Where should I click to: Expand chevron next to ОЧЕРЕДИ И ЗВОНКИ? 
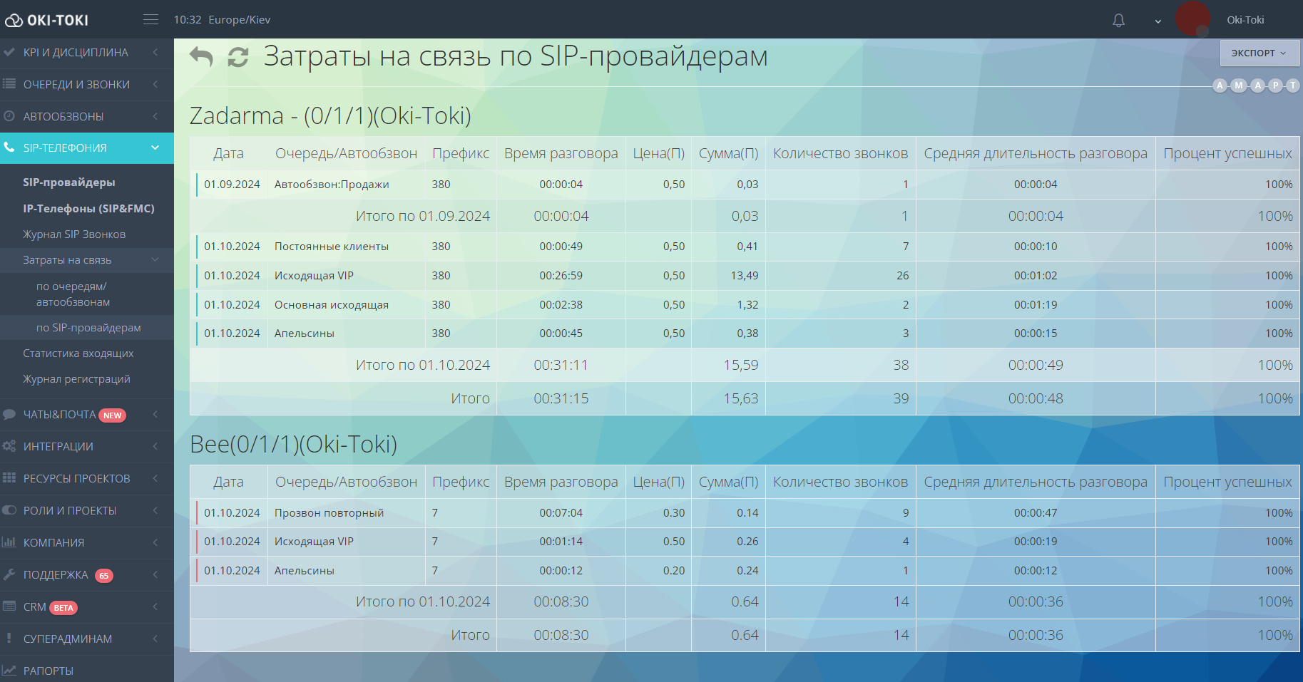pos(155,84)
